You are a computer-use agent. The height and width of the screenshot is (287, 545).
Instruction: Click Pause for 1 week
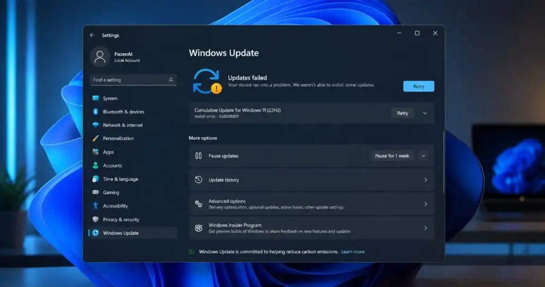tap(392, 156)
